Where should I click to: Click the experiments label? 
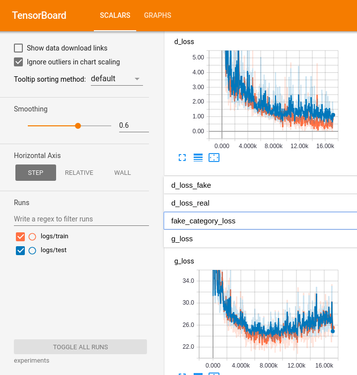click(32, 361)
